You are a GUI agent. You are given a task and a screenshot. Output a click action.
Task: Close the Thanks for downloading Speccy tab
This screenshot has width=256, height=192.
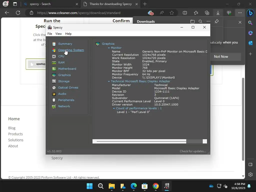[137, 4]
